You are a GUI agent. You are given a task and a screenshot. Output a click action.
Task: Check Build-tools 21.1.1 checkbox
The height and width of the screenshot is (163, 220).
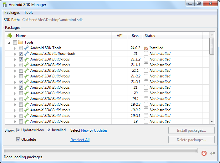point(21,65)
